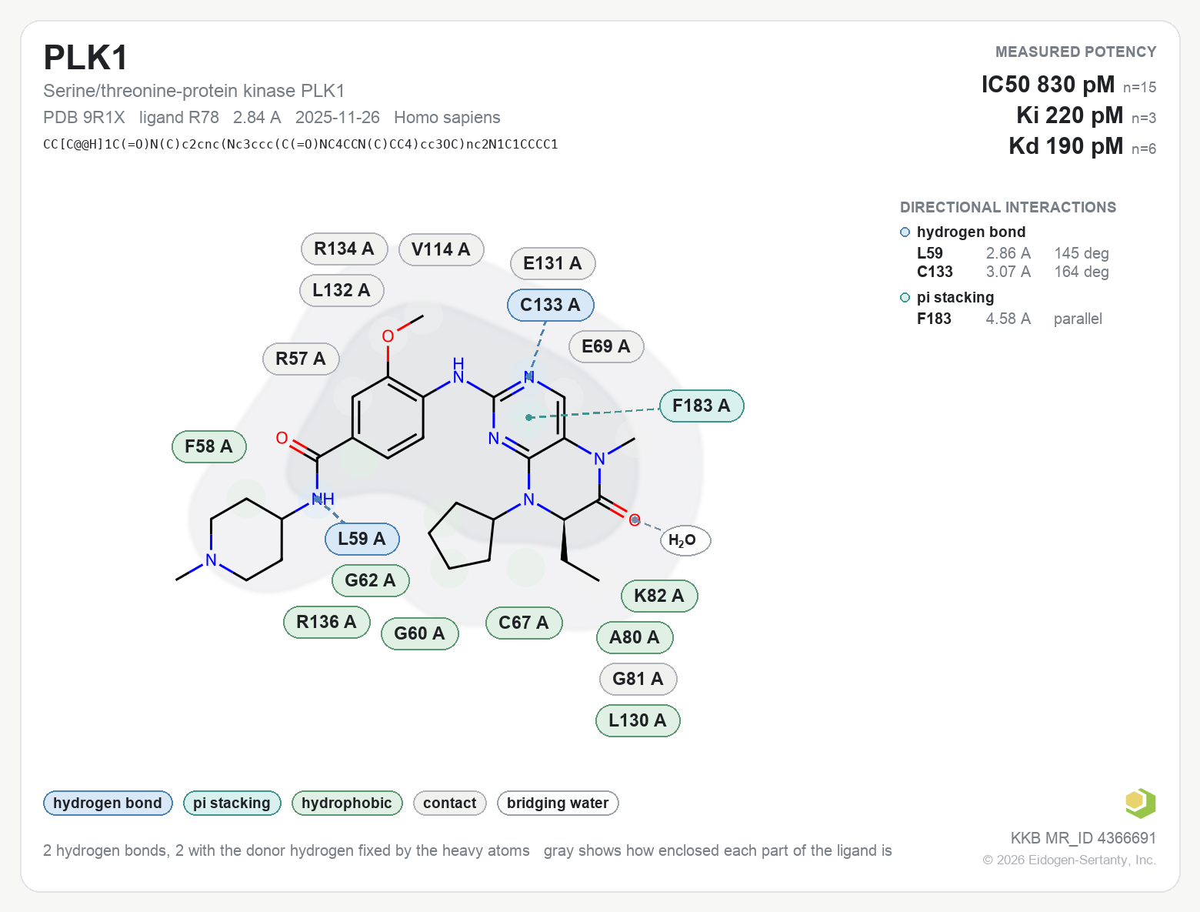Click hydrophobic residue G60 A
The image size is (1200, 912).
coord(419,633)
